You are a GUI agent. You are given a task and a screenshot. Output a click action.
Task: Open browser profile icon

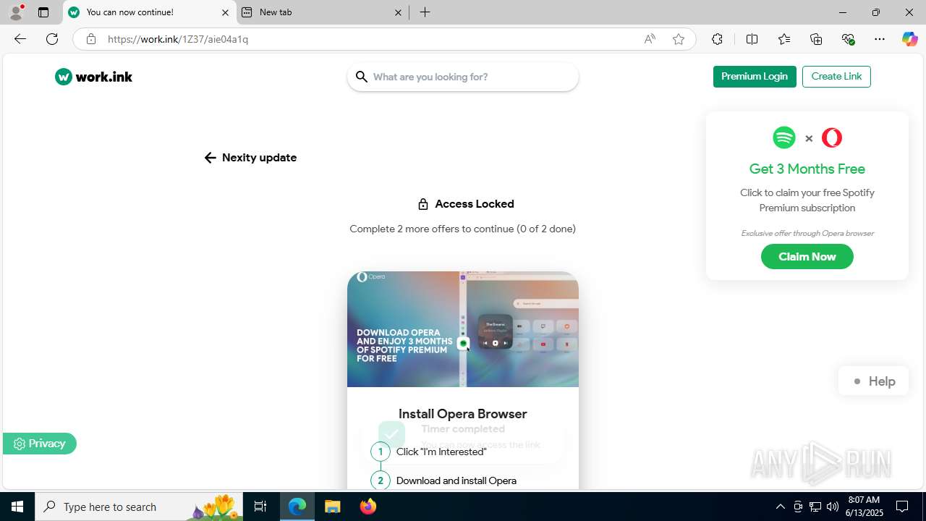pos(15,12)
